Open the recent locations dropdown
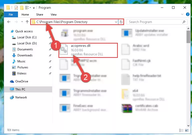This screenshot has height=135, width=192. [x=22, y=22]
